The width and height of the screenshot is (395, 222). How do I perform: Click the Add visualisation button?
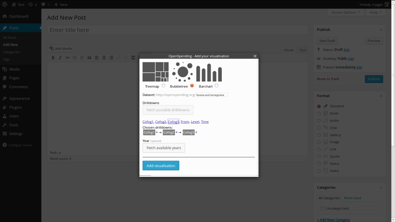coord(161,166)
